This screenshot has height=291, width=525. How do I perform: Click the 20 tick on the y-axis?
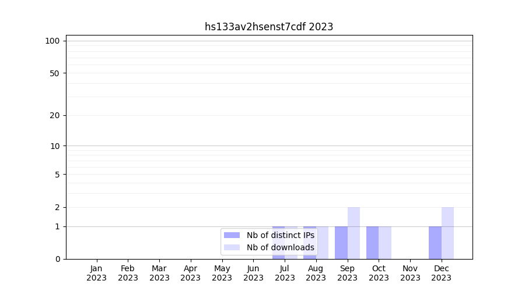click(x=55, y=115)
